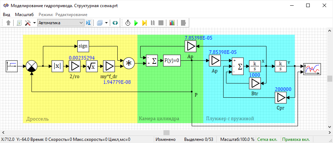Click the refresh arrows toolbar icon
Image resolution: width=333 pixels, height=143 pixels.
click(115, 23)
